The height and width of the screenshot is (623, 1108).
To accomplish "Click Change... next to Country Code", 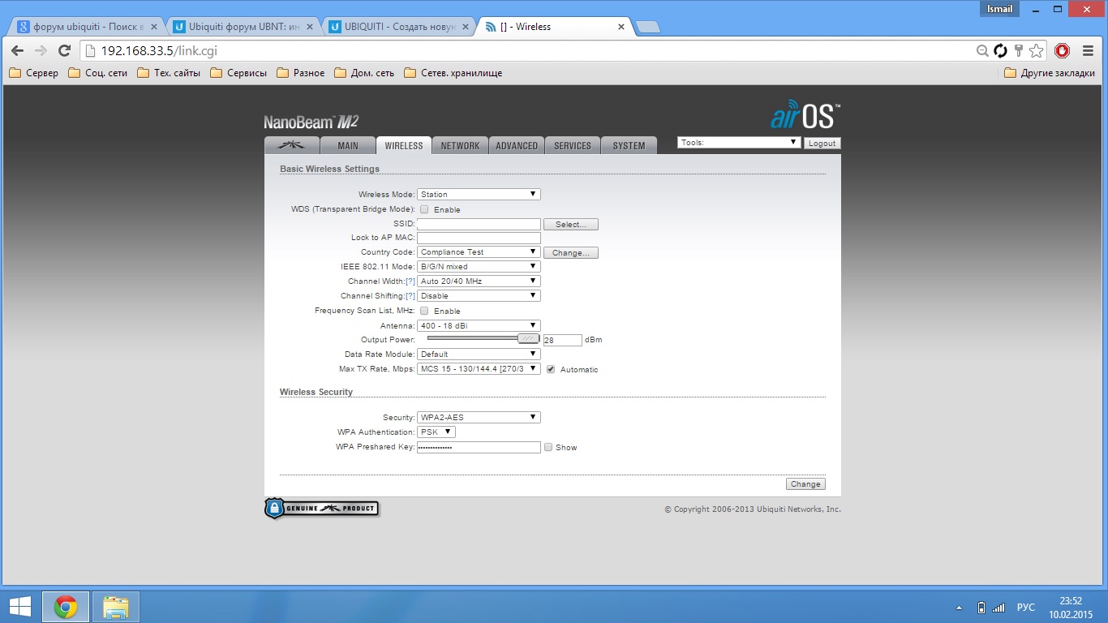I will click(x=571, y=253).
